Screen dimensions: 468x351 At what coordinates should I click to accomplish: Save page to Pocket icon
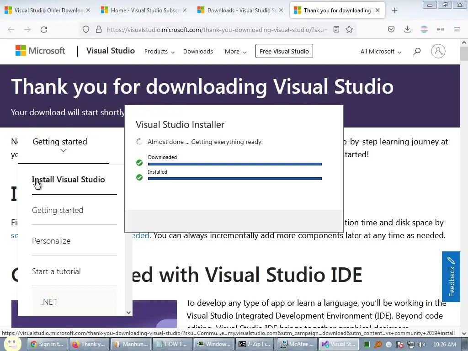coord(391,29)
